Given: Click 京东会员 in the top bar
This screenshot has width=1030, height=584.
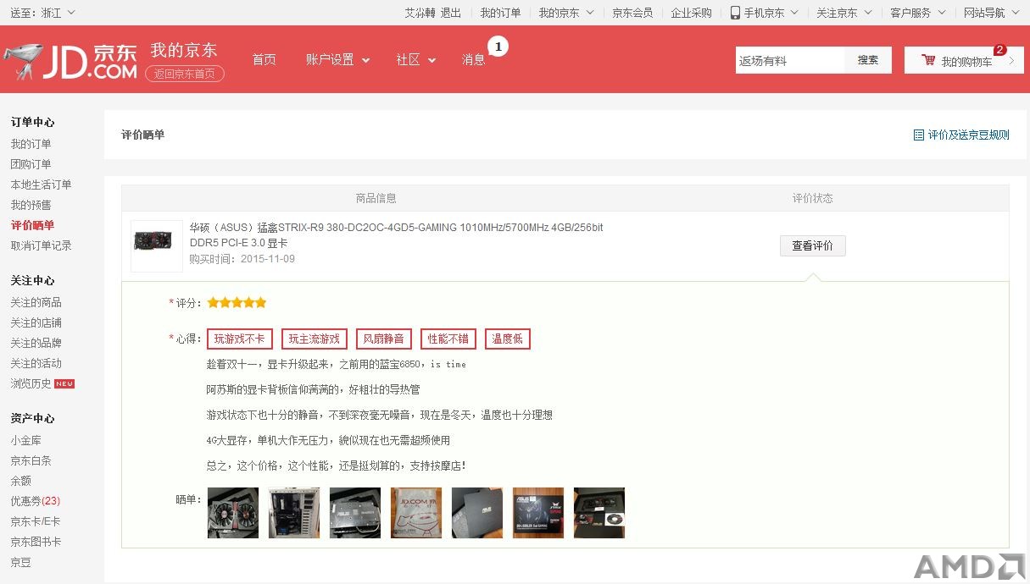Looking at the screenshot, I should 632,13.
